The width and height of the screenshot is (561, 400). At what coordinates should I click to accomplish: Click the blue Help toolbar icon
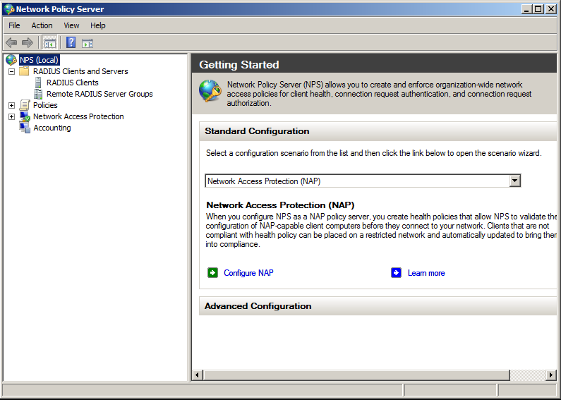pyautogui.click(x=71, y=42)
